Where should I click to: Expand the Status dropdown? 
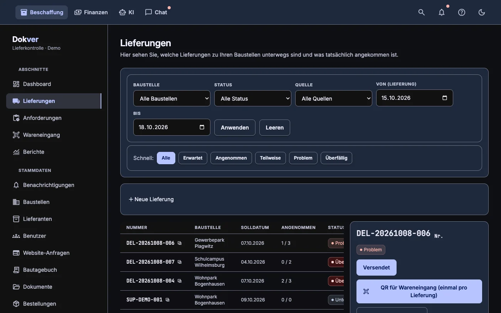pos(253,98)
